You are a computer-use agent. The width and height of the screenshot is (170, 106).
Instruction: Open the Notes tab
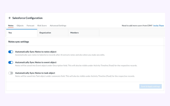[11, 26]
